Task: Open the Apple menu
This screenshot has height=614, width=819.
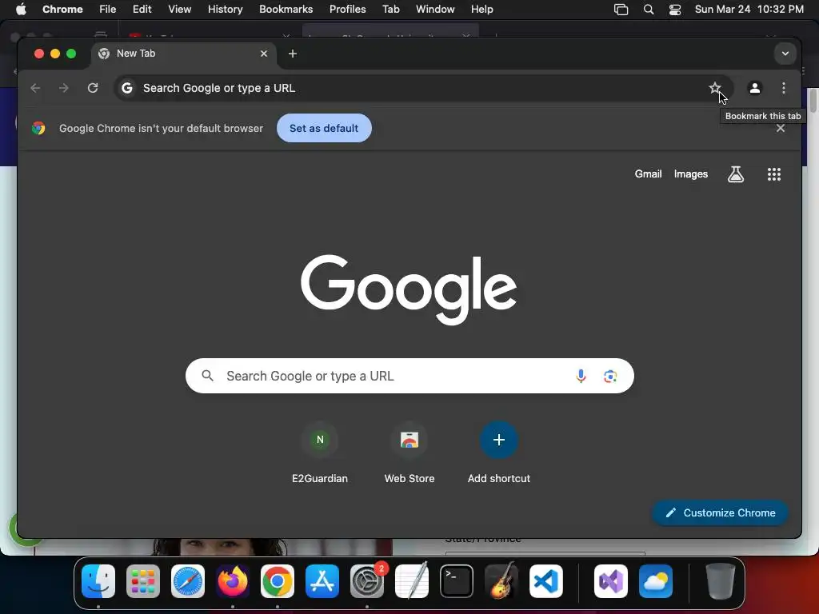Action: click(x=21, y=9)
